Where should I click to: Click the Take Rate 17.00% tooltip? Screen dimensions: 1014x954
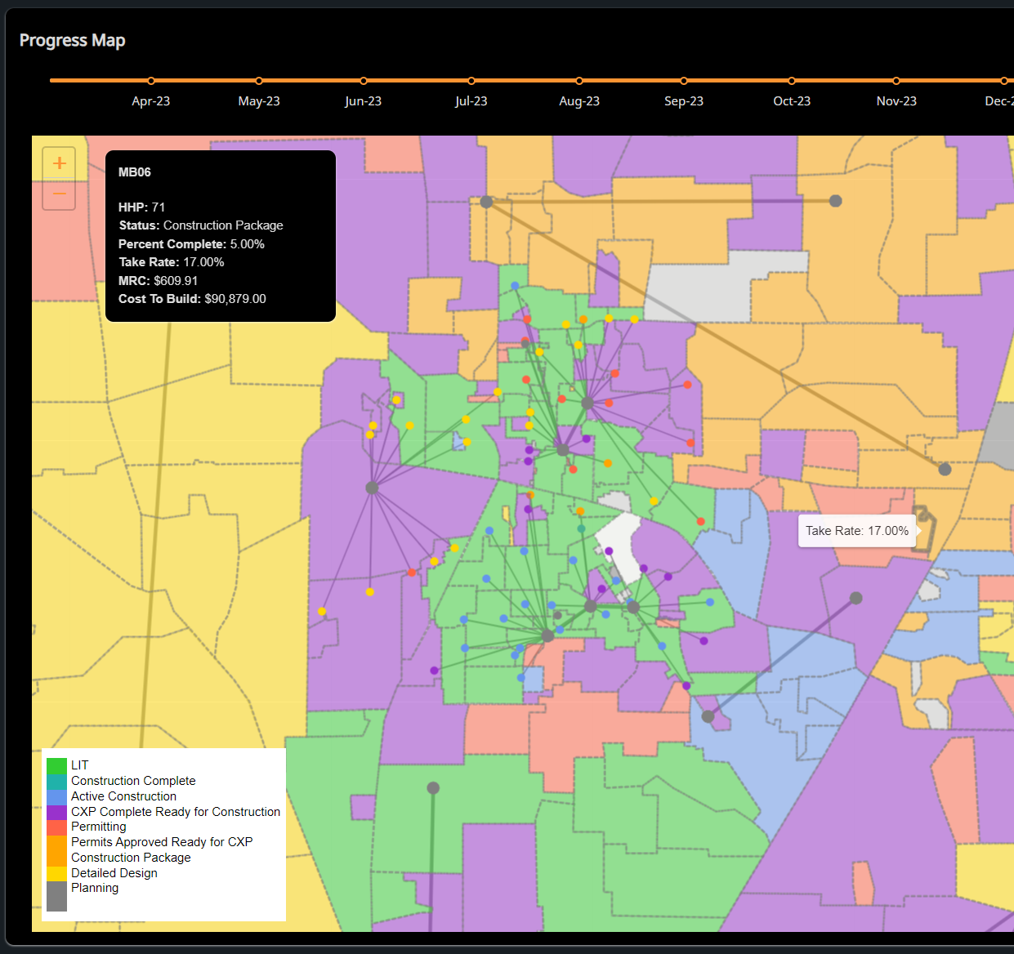(x=856, y=531)
